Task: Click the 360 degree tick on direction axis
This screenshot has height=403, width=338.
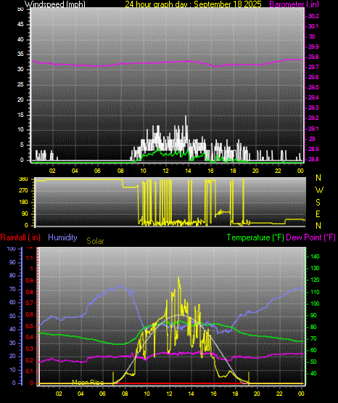Action: 23,179
